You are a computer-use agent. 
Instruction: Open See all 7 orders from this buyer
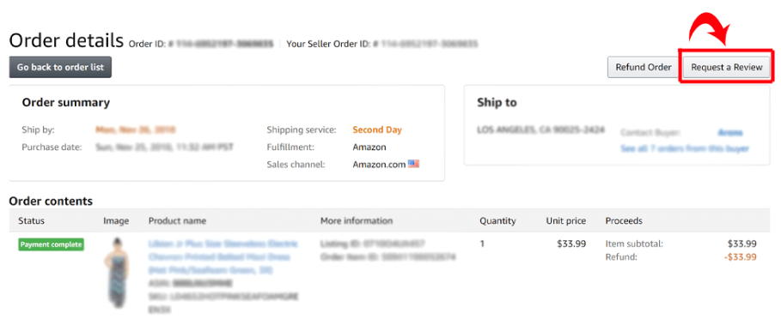(685, 148)
